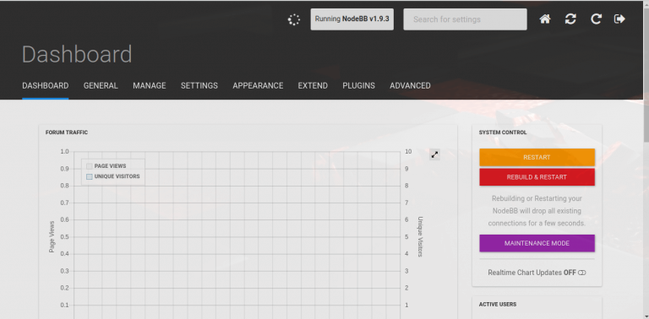The image size is (649, 319).
Task: Click the Running NodeBB v1.9.3 button
Action: pos(352,19)
